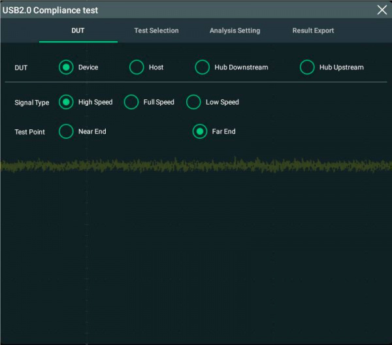Screen dimensions: 392x345
Task: Open the Analysis Setting tab
Action: click(235, 31)
